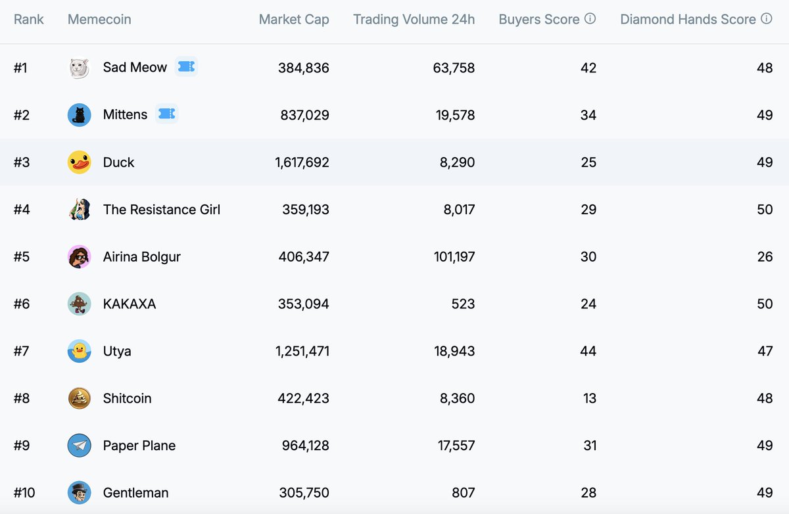Open the KAKAXA memecoin name
Screen dimensions: 789x514
click(130, 304)
